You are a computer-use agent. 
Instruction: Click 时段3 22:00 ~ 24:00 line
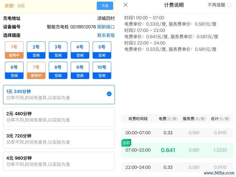[145, 43]
